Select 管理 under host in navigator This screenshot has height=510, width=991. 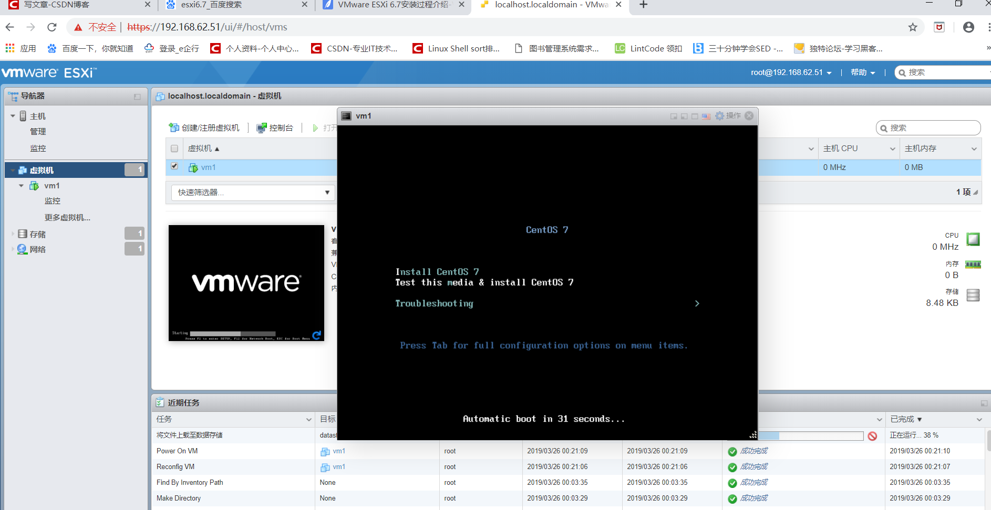click(38, 132)
